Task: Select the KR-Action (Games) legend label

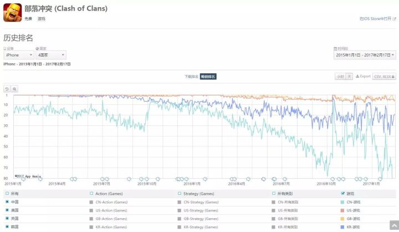Action: point(111,227)
